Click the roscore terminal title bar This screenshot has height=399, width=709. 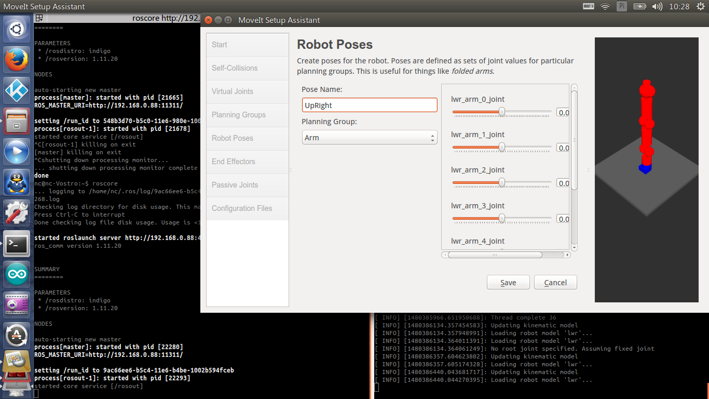pos(117,18)
